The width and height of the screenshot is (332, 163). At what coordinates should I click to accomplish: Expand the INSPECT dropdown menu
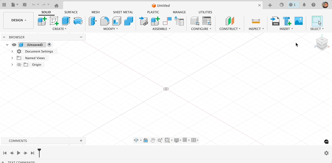tap(256, 29)
